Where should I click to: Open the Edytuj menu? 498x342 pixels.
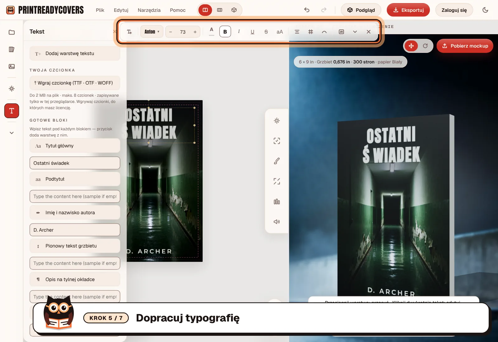tap(121, 10)
